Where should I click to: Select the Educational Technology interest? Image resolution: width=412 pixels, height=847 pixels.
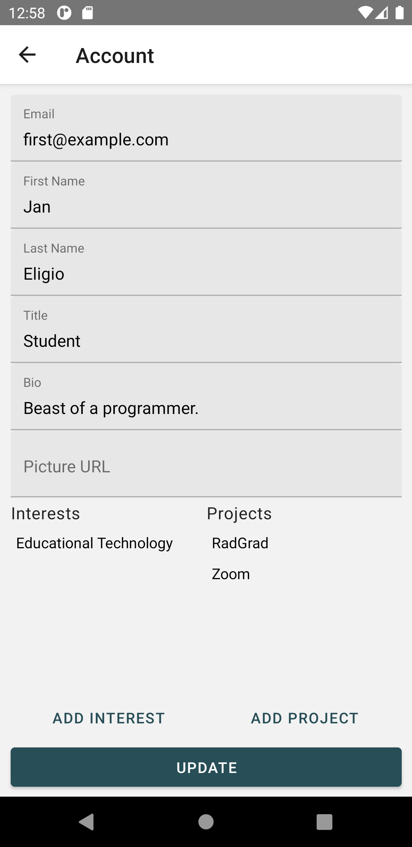[95, 543]
